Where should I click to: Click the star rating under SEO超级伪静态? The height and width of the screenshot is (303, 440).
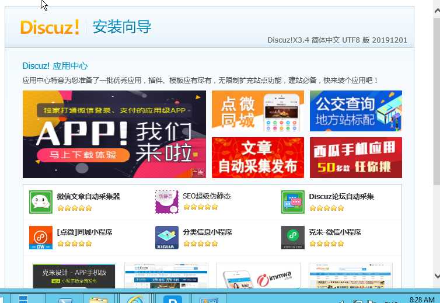pos(201,207)
